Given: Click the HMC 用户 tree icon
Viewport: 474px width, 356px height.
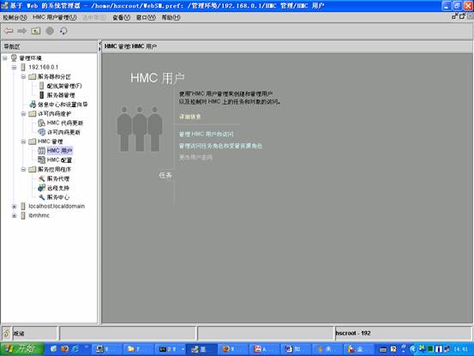Looking at the screenshot, I should pos(41,151).
